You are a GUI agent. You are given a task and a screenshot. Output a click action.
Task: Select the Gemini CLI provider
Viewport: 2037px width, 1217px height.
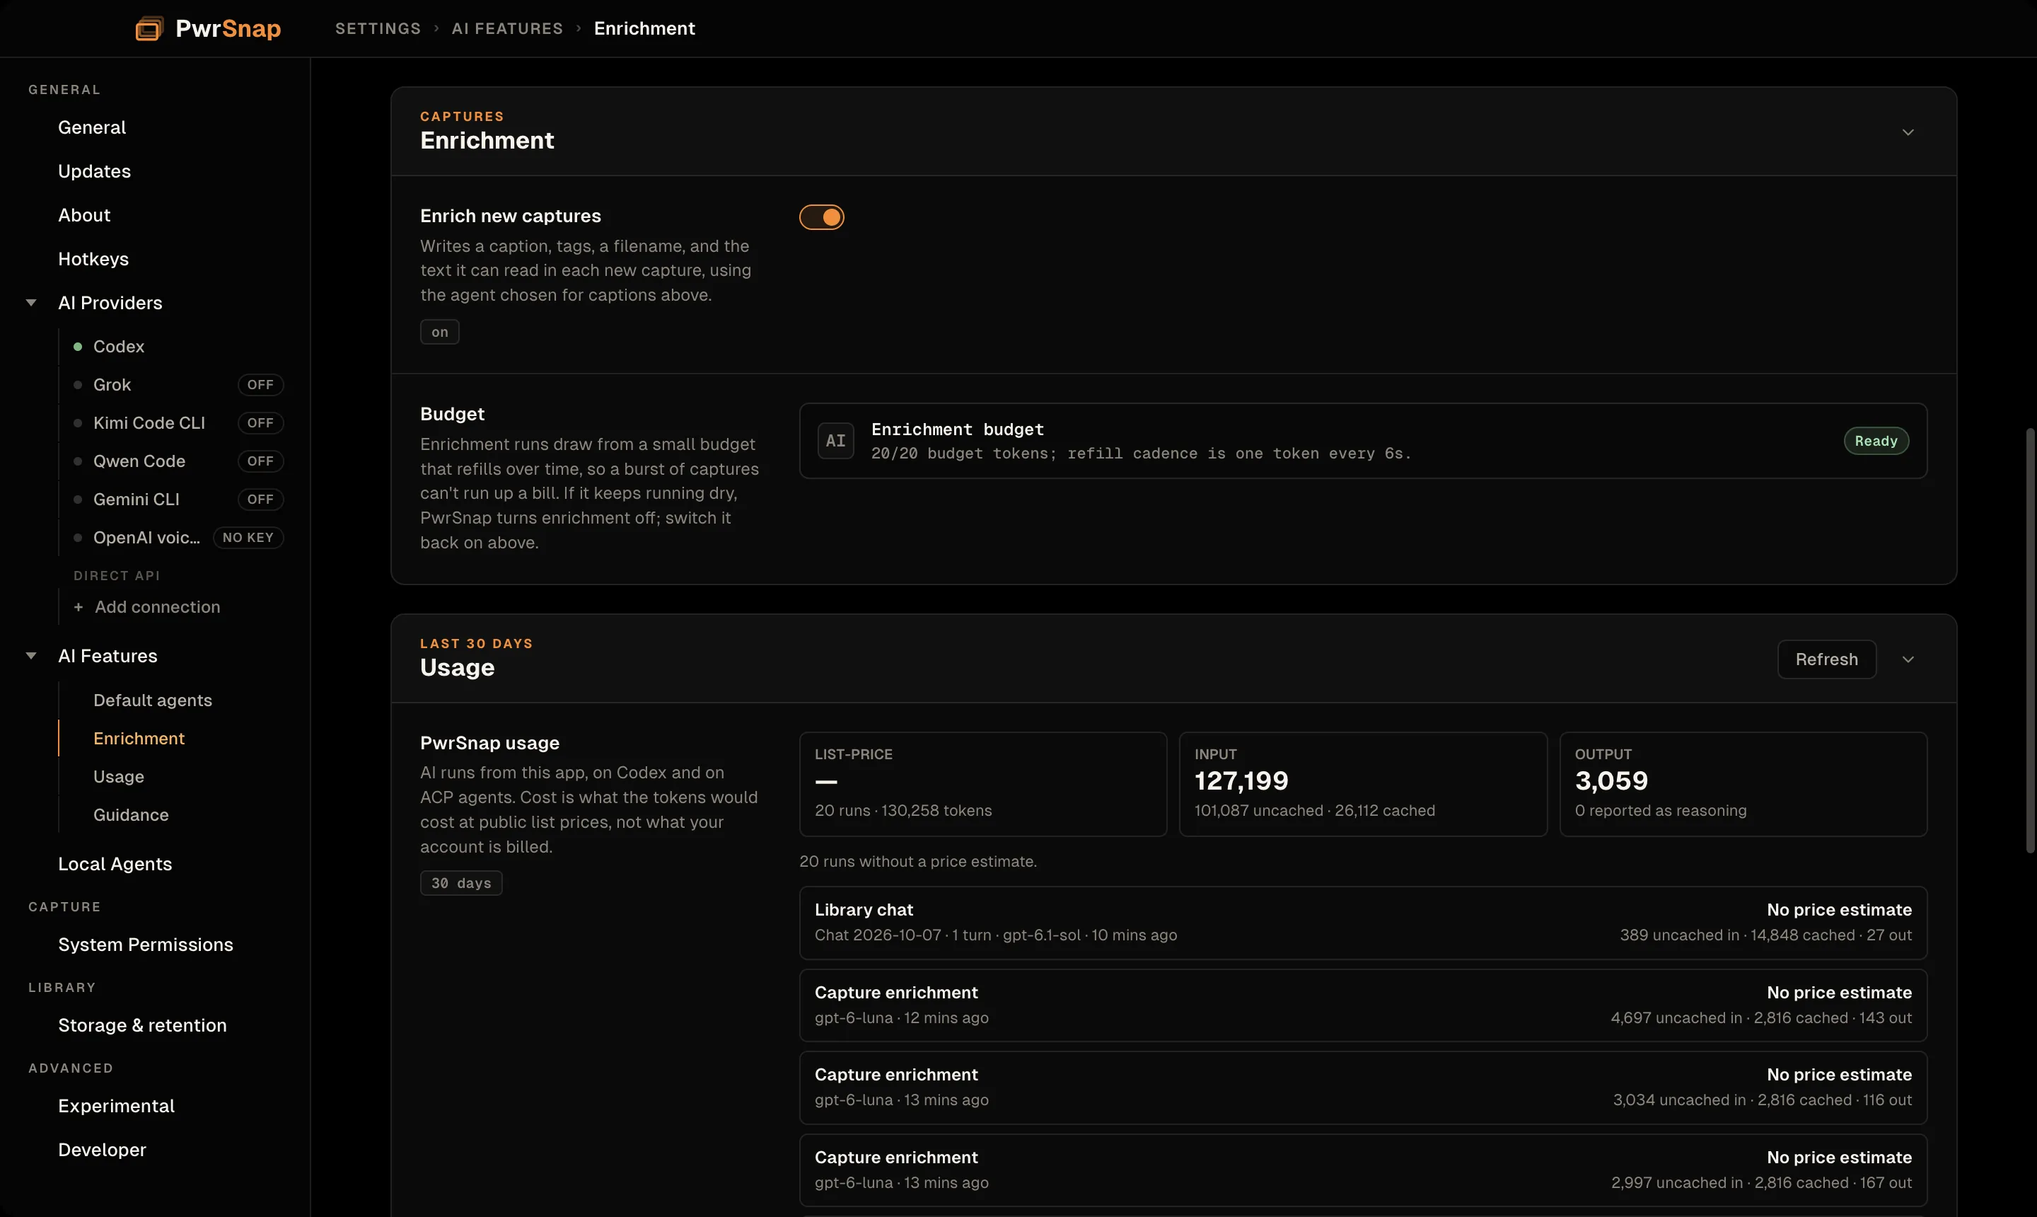[136, 500]
